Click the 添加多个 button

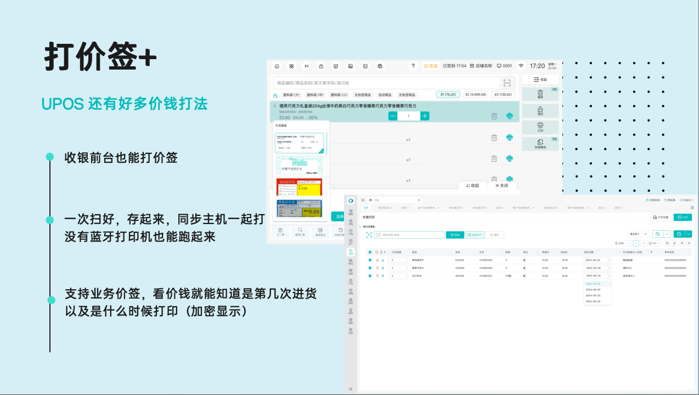point(475,235)
